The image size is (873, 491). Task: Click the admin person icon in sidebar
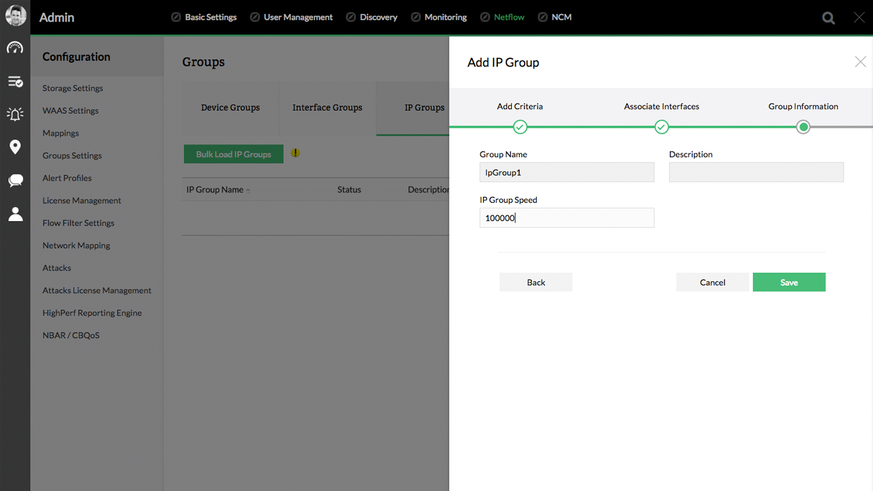[15, 214]
